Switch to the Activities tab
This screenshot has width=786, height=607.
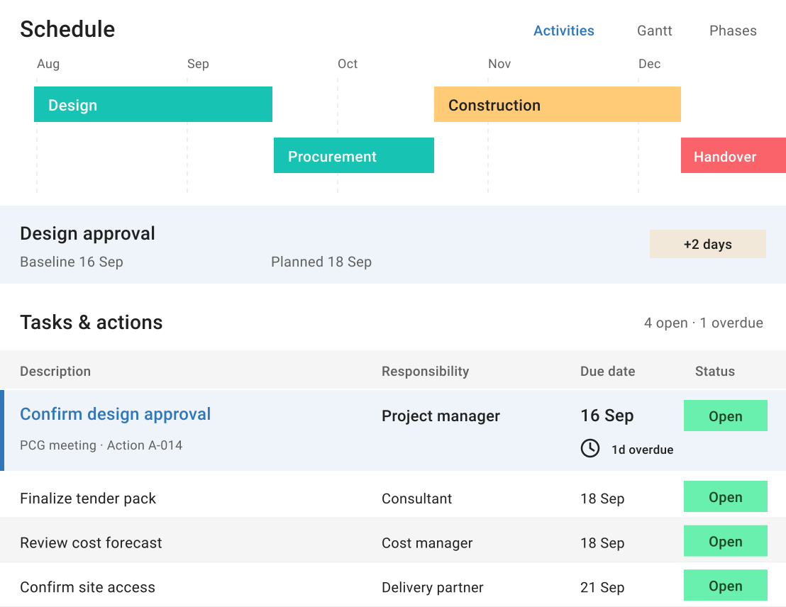coord(563,30)
